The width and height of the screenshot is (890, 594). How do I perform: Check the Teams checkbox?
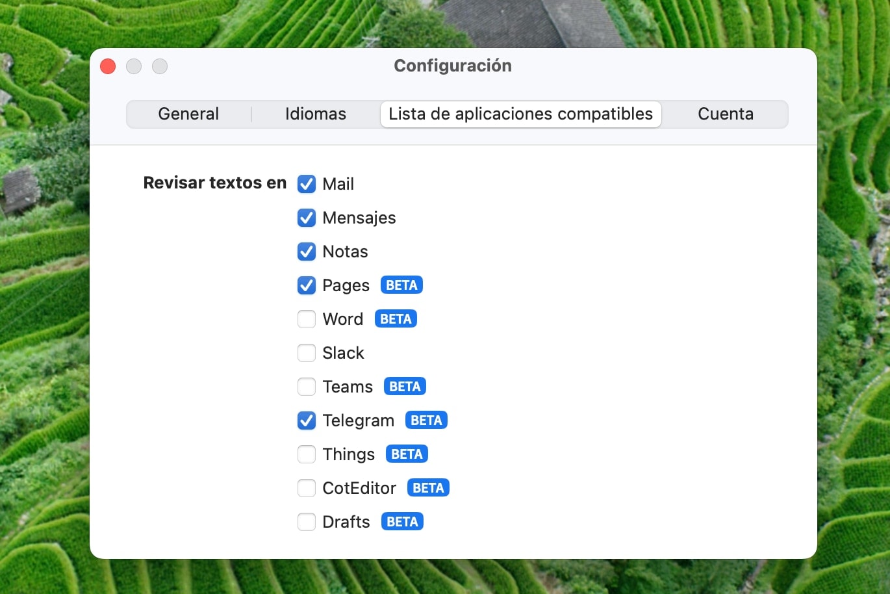click(306, 387)
